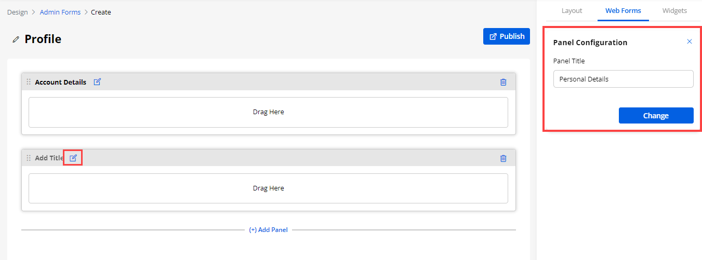The image size is (702, 260).
Task: Open the Widgets tab
Action: (674, 10)
